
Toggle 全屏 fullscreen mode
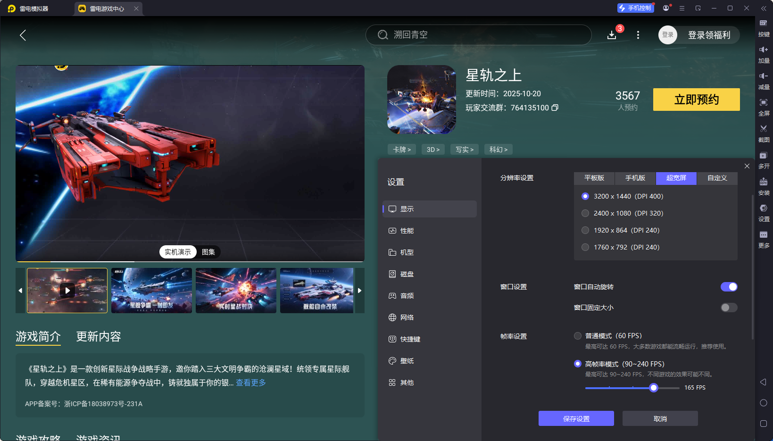[x=764, y=108]
